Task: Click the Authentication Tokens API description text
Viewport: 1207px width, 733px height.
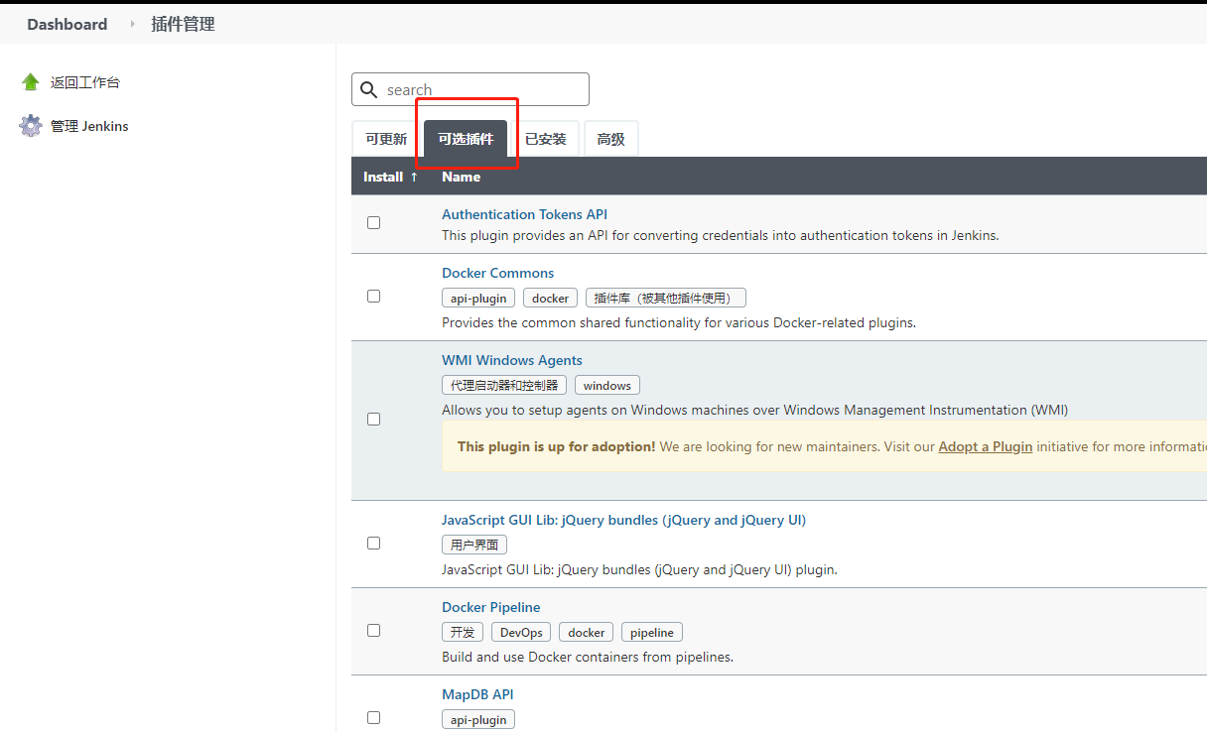Action: point(720,236)
